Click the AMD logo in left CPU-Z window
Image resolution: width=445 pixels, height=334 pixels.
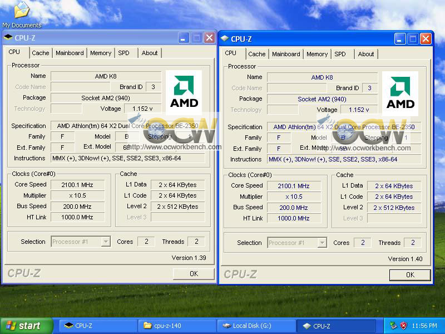click(184, 91)
